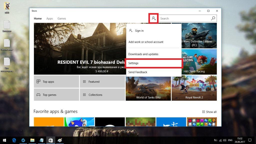The height and width of the screenshot is (144, 256).
Task: Click the Featured dots icon
Action: point(84,81)
